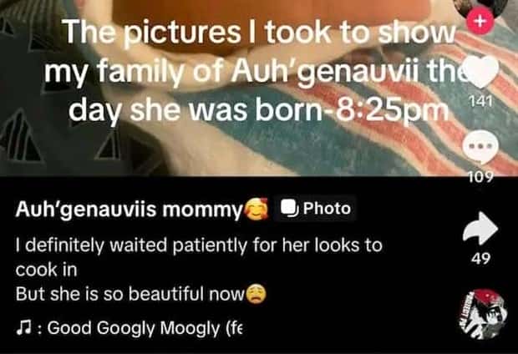This screenshot has width=518, height=354.
Task: Tap the 49 shares count
Action: 480,259
